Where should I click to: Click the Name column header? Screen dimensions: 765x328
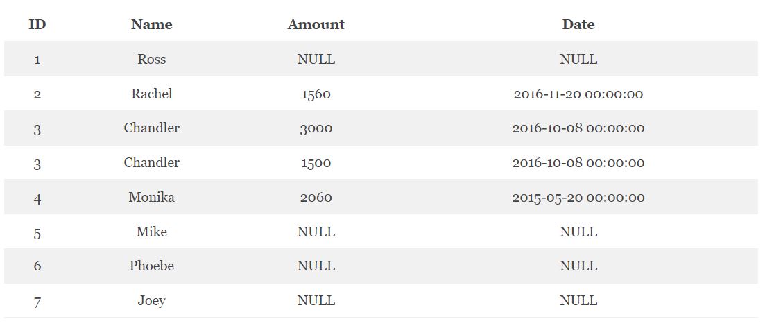tap(152, 24)
